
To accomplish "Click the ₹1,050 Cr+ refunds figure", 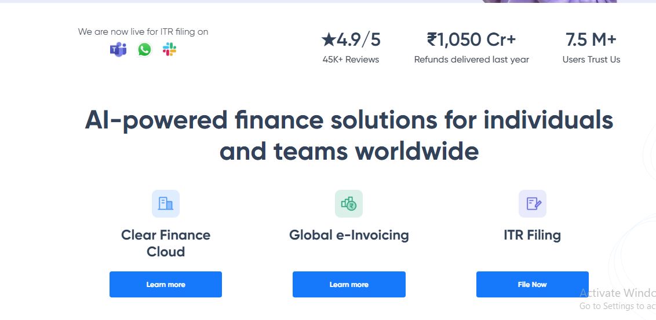I will [x=471, y=40].
